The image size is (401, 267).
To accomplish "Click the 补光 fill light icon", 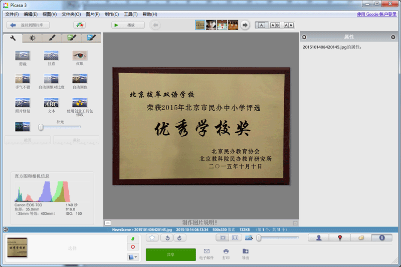I will point(23,127).
